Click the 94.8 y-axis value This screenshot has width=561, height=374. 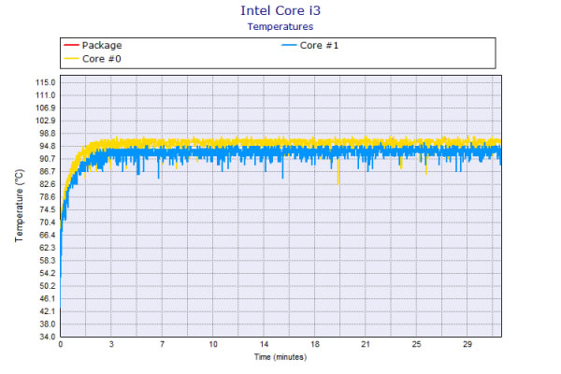point(48,146)
